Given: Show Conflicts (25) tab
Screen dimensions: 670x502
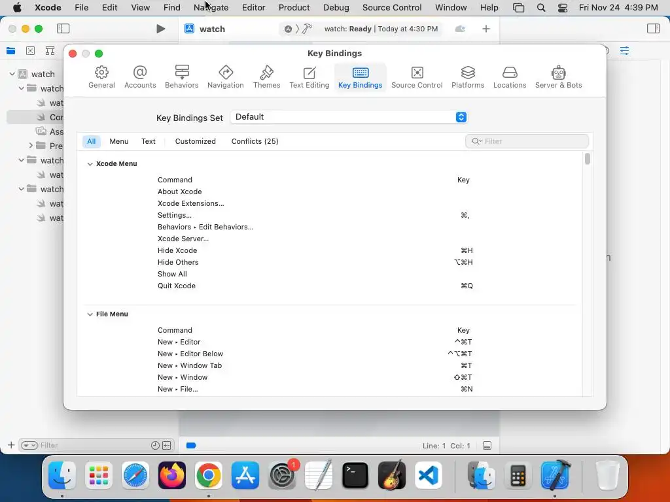Looking at the screenshot, I should click(x=255, y=141).
